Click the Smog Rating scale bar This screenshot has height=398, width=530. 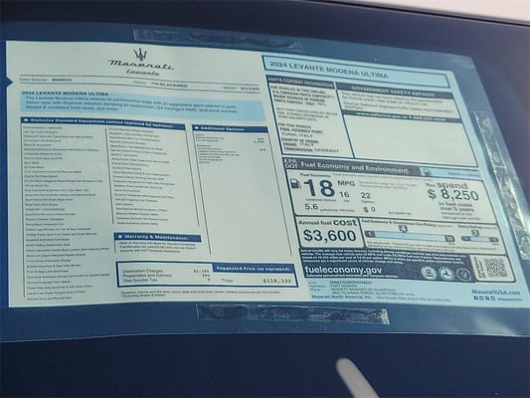click(x=480, y=239)
